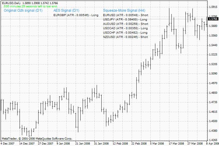
Task: Click the 1.4380 price scale label
Action: pos(213,131)
